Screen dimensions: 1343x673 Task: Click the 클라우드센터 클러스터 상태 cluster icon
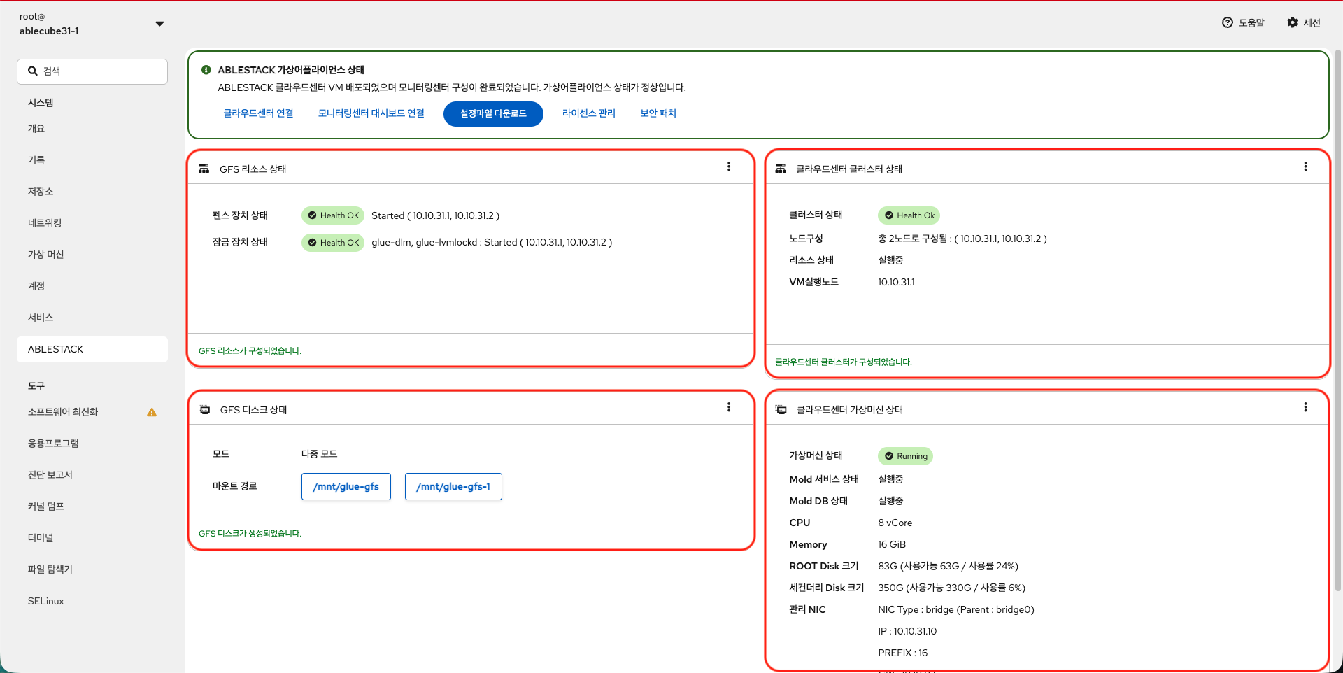[x=781, y=169]
